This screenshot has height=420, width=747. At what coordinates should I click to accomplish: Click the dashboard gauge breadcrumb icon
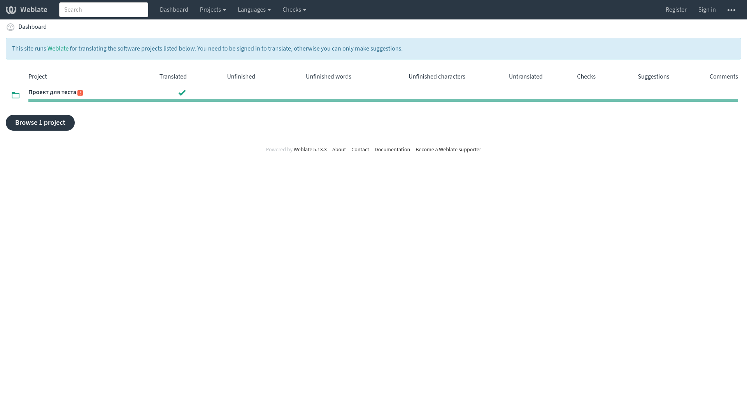click(x=11, y=27)
